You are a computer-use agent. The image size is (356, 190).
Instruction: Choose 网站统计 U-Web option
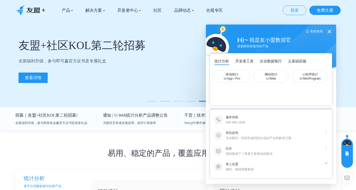point(271,76)
